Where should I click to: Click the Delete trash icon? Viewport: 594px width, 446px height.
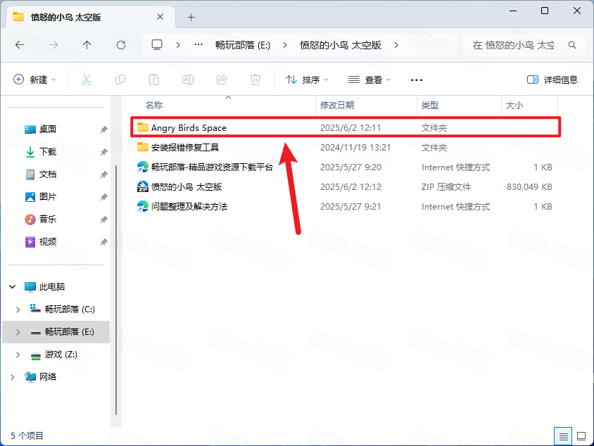(x=255, y=79)
